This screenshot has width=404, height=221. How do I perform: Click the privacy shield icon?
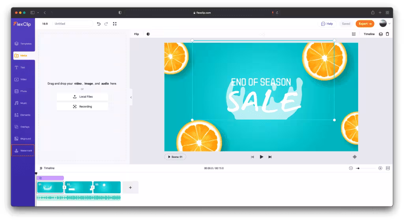(x=120, y=13)
